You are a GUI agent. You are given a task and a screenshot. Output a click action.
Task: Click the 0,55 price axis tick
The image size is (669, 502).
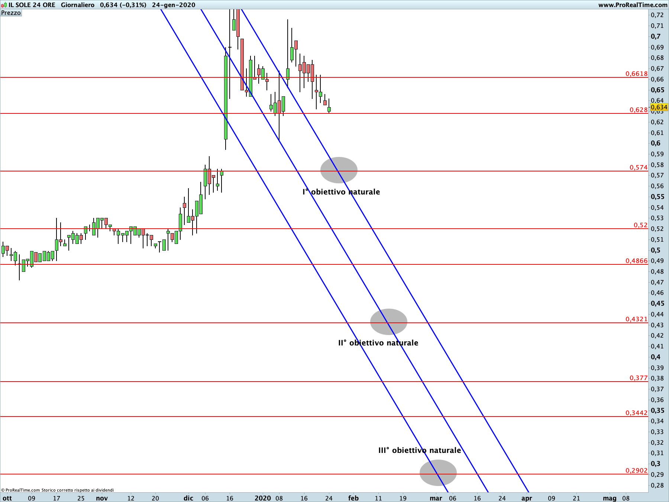tap(657, 197)
